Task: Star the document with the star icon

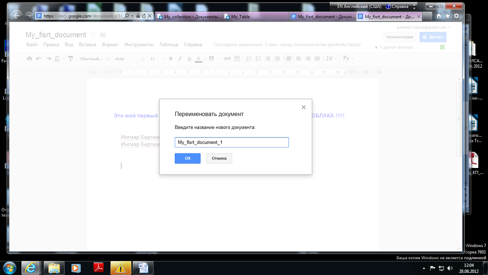Action: coord(93,35)
